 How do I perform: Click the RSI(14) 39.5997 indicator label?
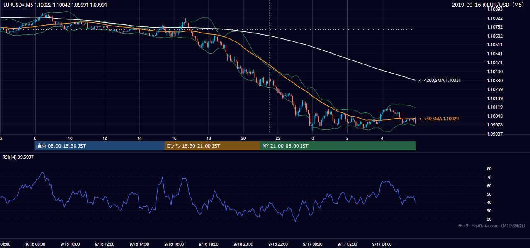click(18, 157)
